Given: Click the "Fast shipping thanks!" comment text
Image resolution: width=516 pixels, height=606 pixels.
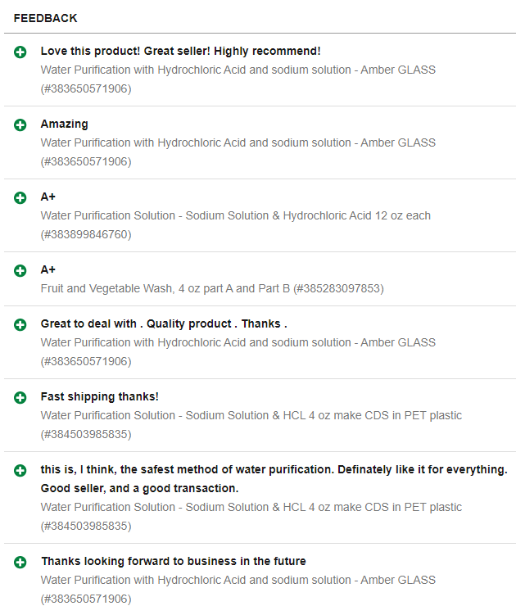Looking at the screenshot, I should [99, 396].
